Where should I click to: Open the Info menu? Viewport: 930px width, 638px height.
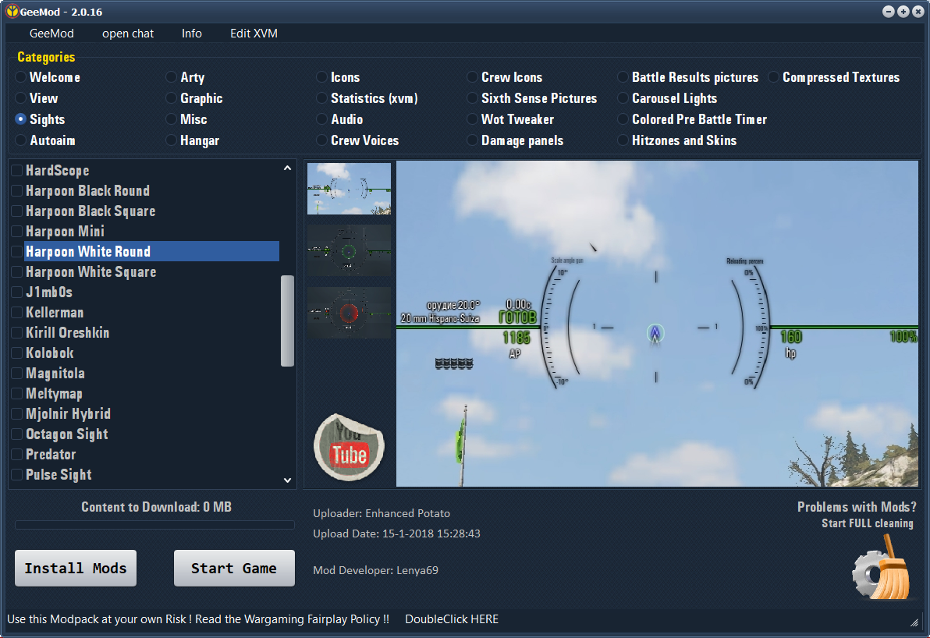[192, 34]
